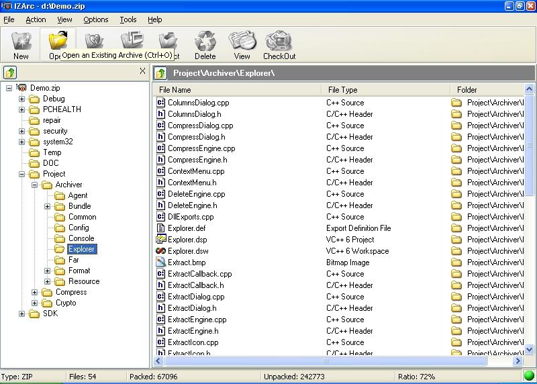This screenshot has width=537, height=384.
Task: Select file ExtractDialog.h
Action: point(192,308)
